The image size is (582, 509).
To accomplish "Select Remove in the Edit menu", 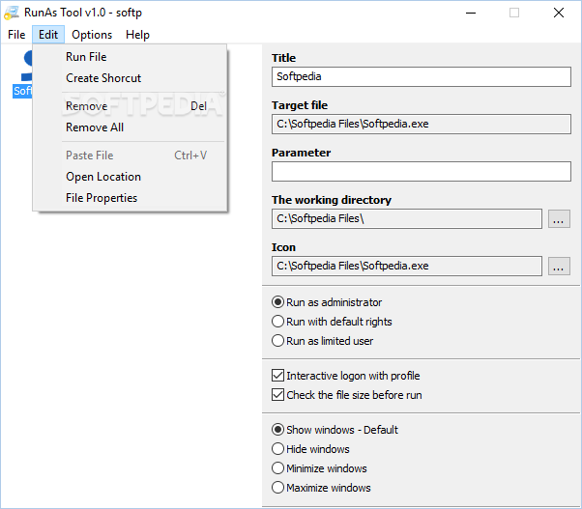I will click(130, 106).
